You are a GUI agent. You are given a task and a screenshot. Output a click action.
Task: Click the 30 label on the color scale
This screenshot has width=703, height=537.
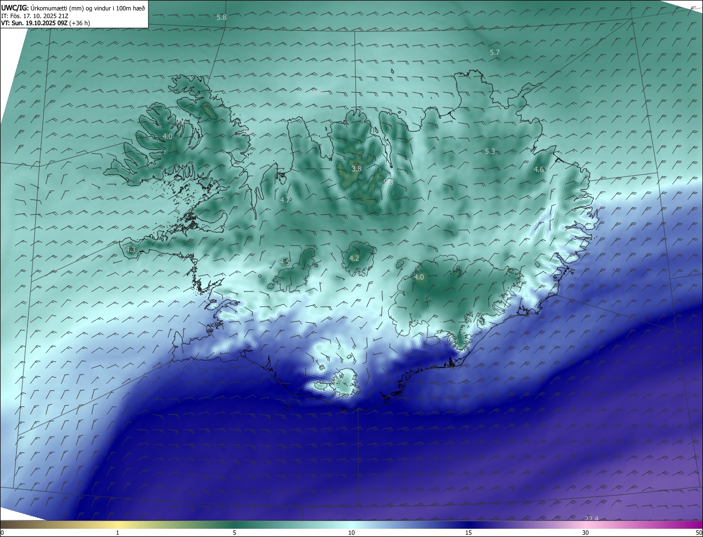585,533
